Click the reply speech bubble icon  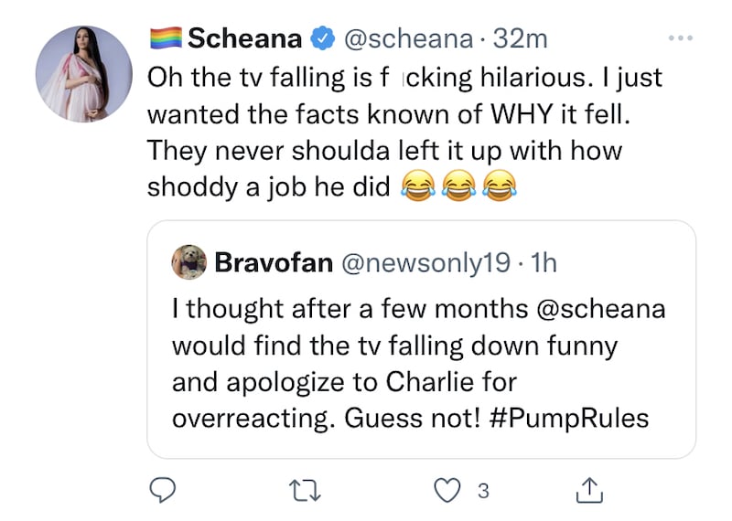coord(162,491)
